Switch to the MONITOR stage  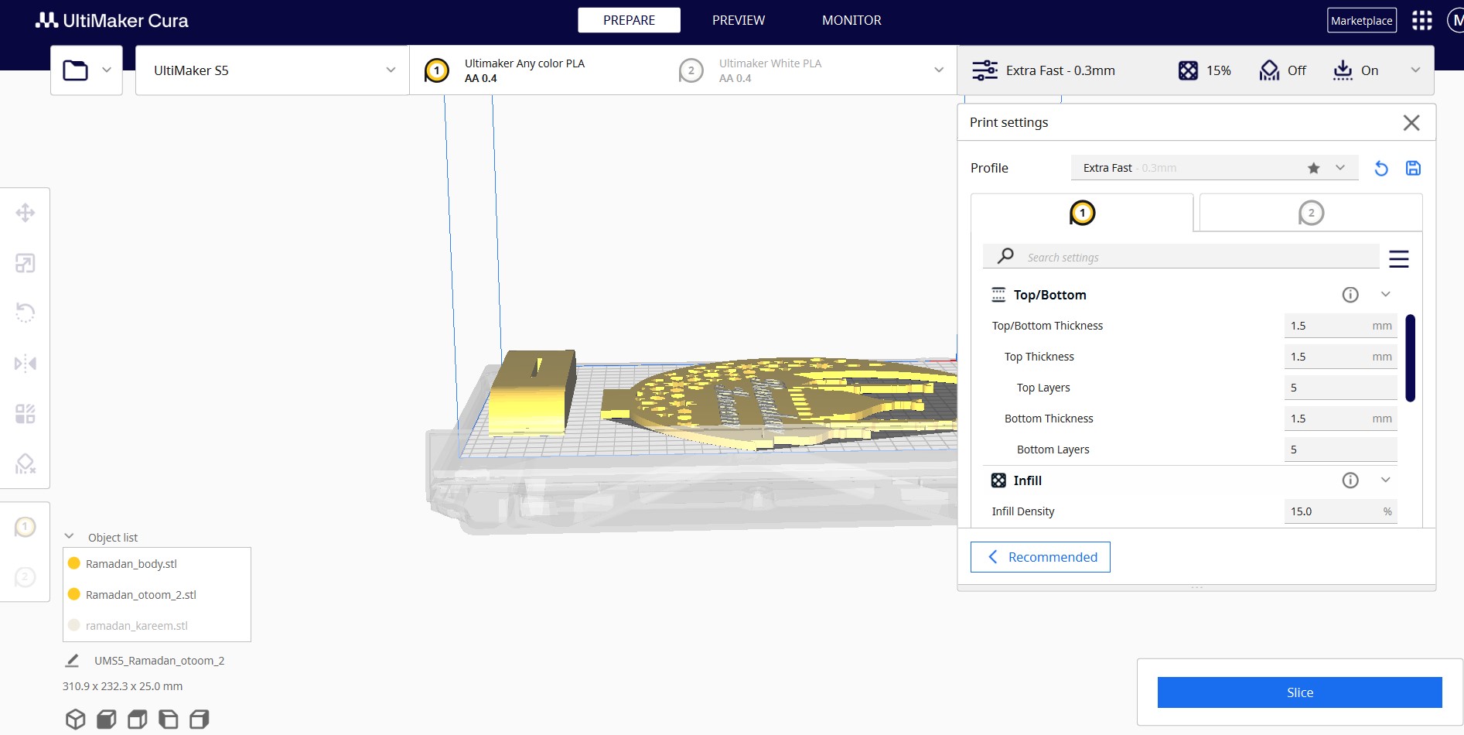tap(851, 20)
